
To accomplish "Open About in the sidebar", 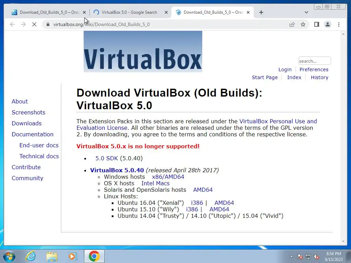I will [20, 101].
